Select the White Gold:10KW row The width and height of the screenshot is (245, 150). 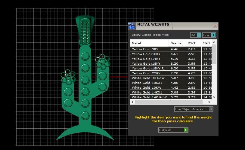pyautogui.click(x=171, y=87)
